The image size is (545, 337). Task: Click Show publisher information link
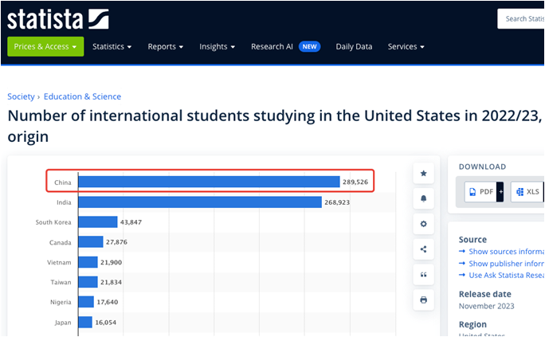point(506,264)
